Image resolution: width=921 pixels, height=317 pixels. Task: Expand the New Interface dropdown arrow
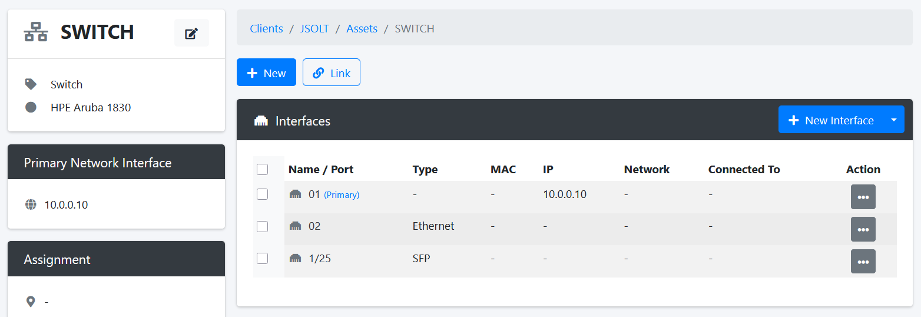(x=893, y=120)
